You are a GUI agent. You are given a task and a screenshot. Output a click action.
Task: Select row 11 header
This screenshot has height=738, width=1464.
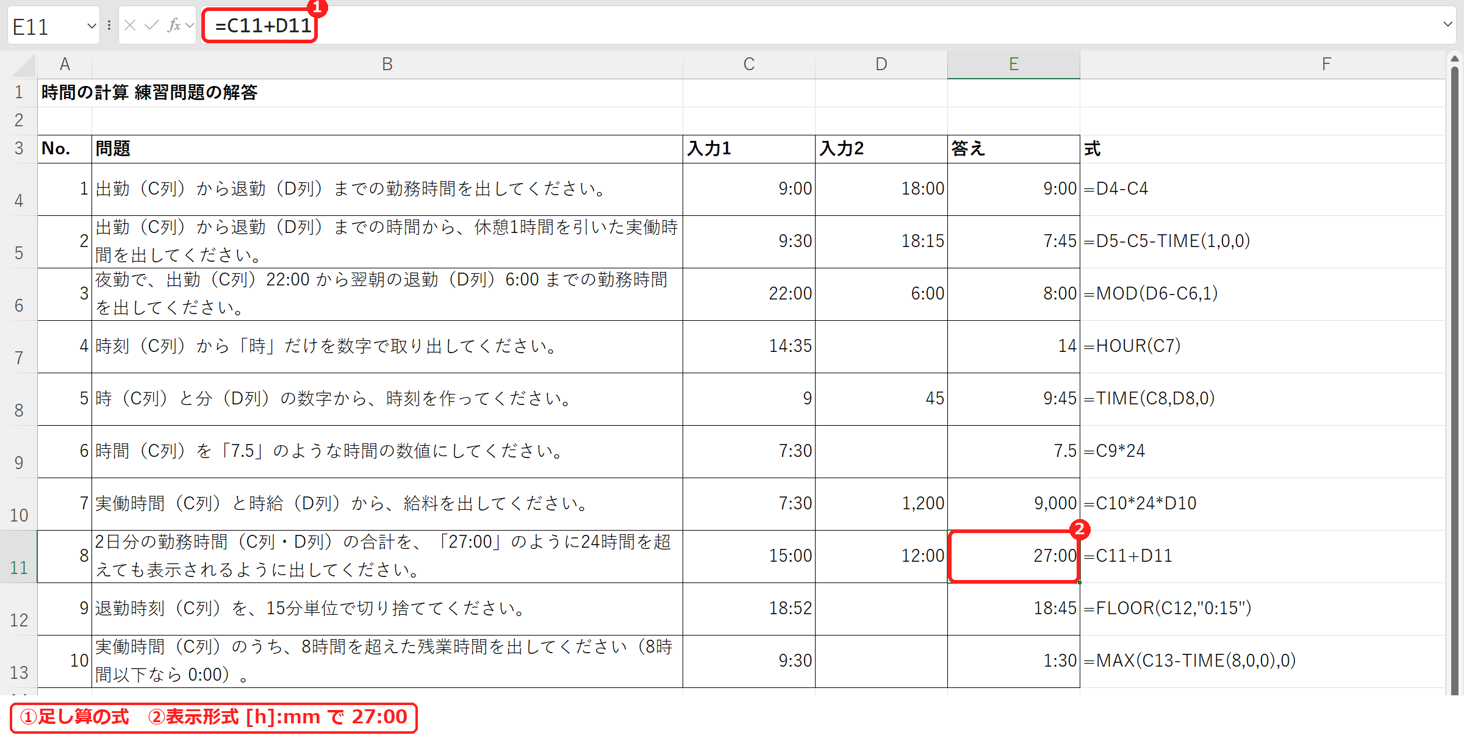click(19, 557)
